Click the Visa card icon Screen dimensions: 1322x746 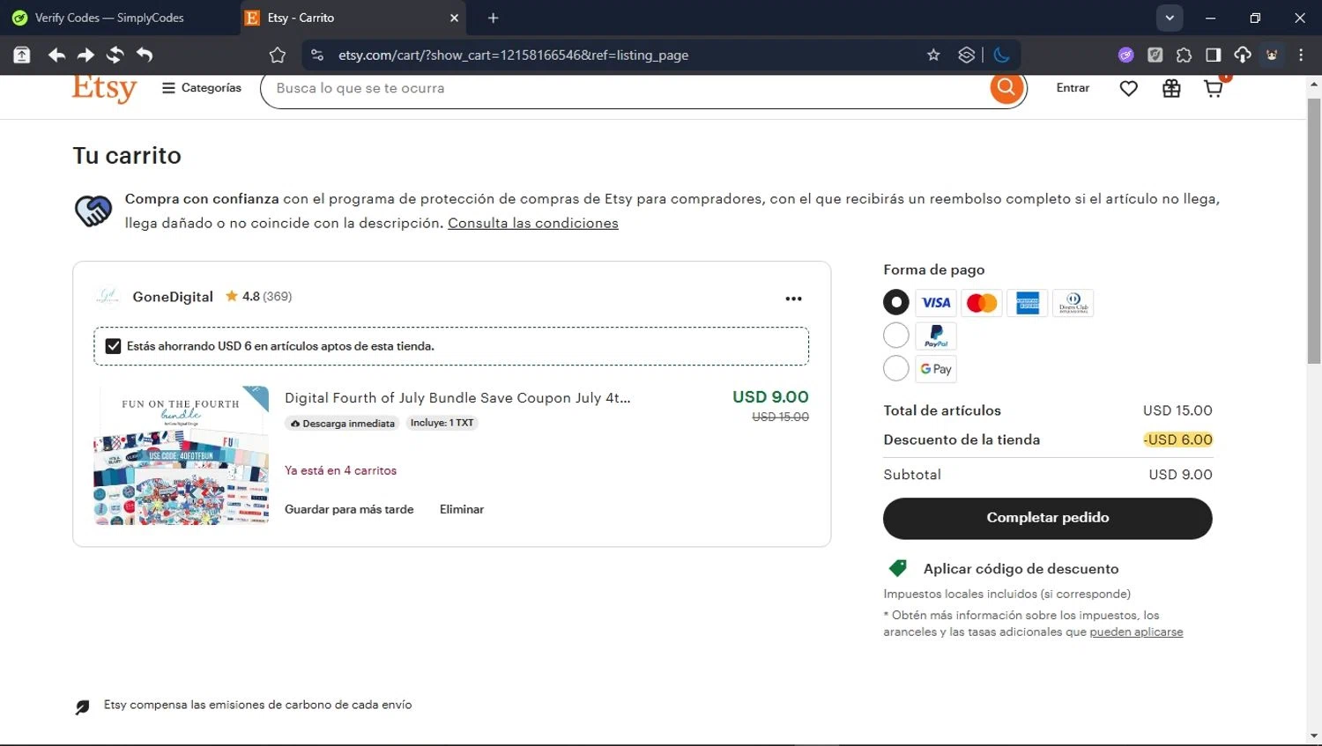coord(936,303)
